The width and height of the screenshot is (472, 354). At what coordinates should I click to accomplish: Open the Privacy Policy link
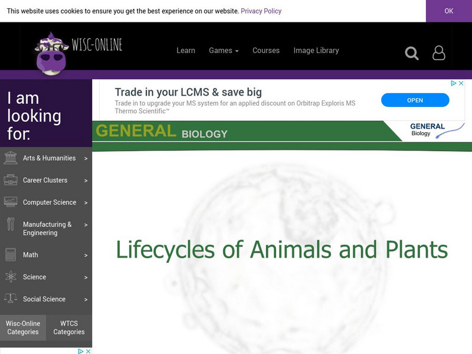pos(261,11)
